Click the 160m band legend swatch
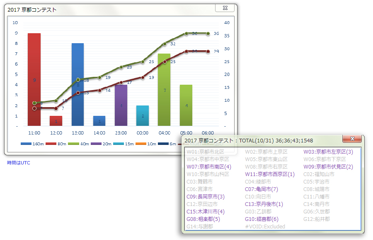Screen dimensions: 373x240 coord(27,144)
